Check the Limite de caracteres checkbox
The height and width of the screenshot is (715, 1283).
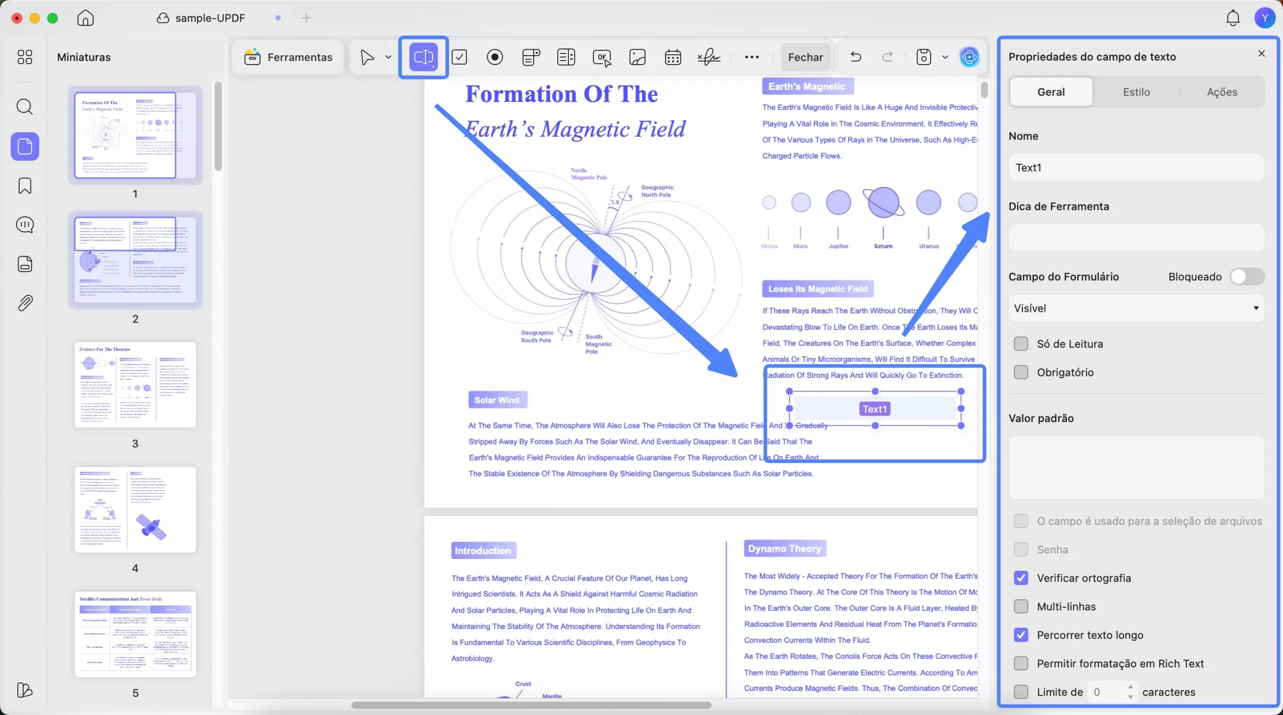(1020, 692)
